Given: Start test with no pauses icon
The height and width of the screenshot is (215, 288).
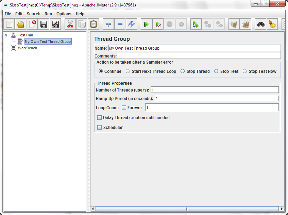Looking at the screenshot, I should point(158,24).
